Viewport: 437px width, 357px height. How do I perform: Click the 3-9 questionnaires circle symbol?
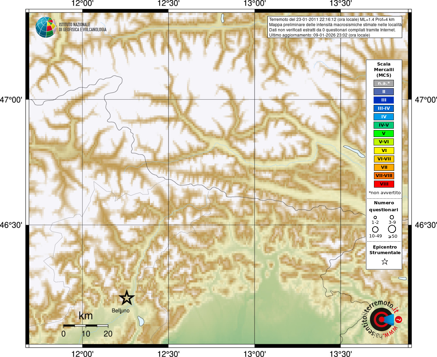point(392,217)
